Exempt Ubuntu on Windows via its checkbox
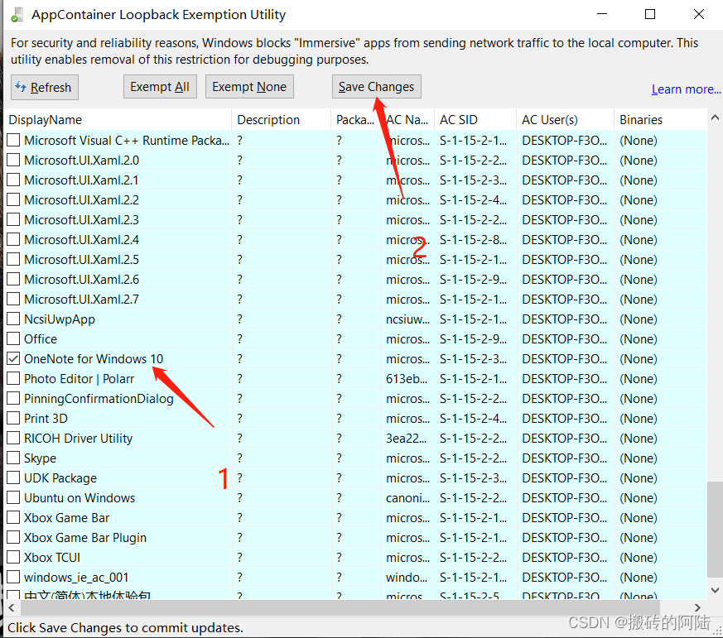The height and width of the screenshot is (638, 723). point(13,497)
